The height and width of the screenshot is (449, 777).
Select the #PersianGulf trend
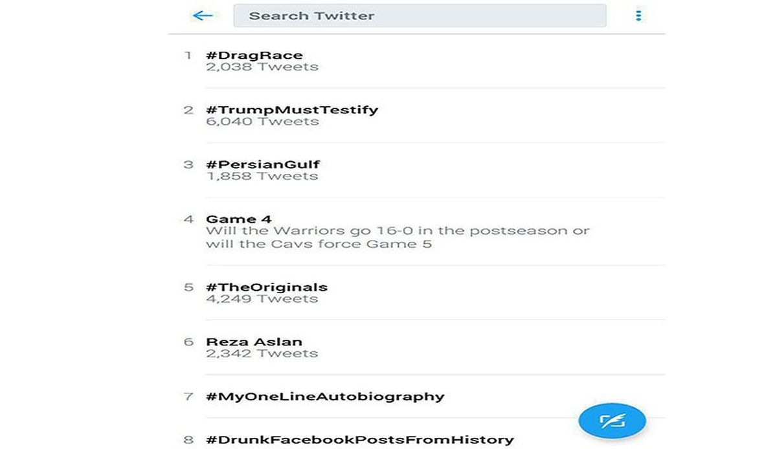pos(263,164)
